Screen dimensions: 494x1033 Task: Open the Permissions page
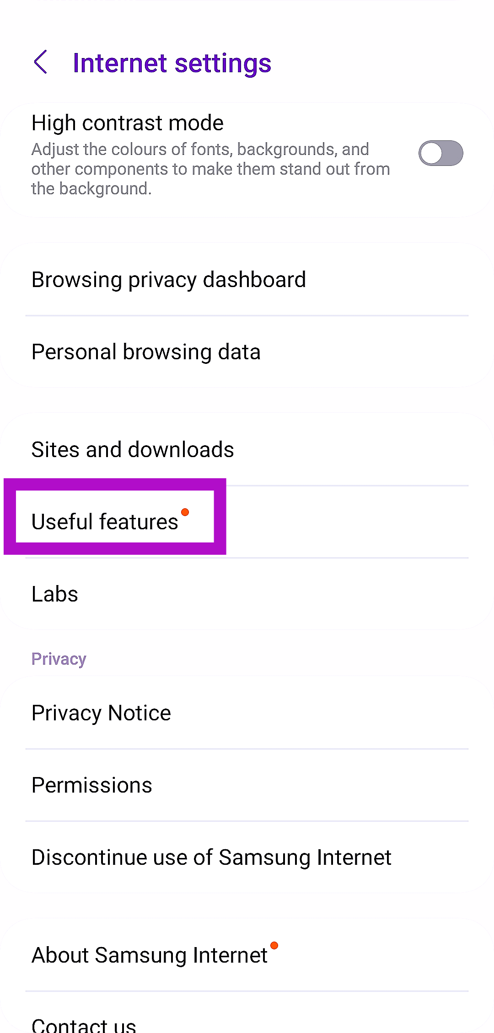click(x=91, y=785)
